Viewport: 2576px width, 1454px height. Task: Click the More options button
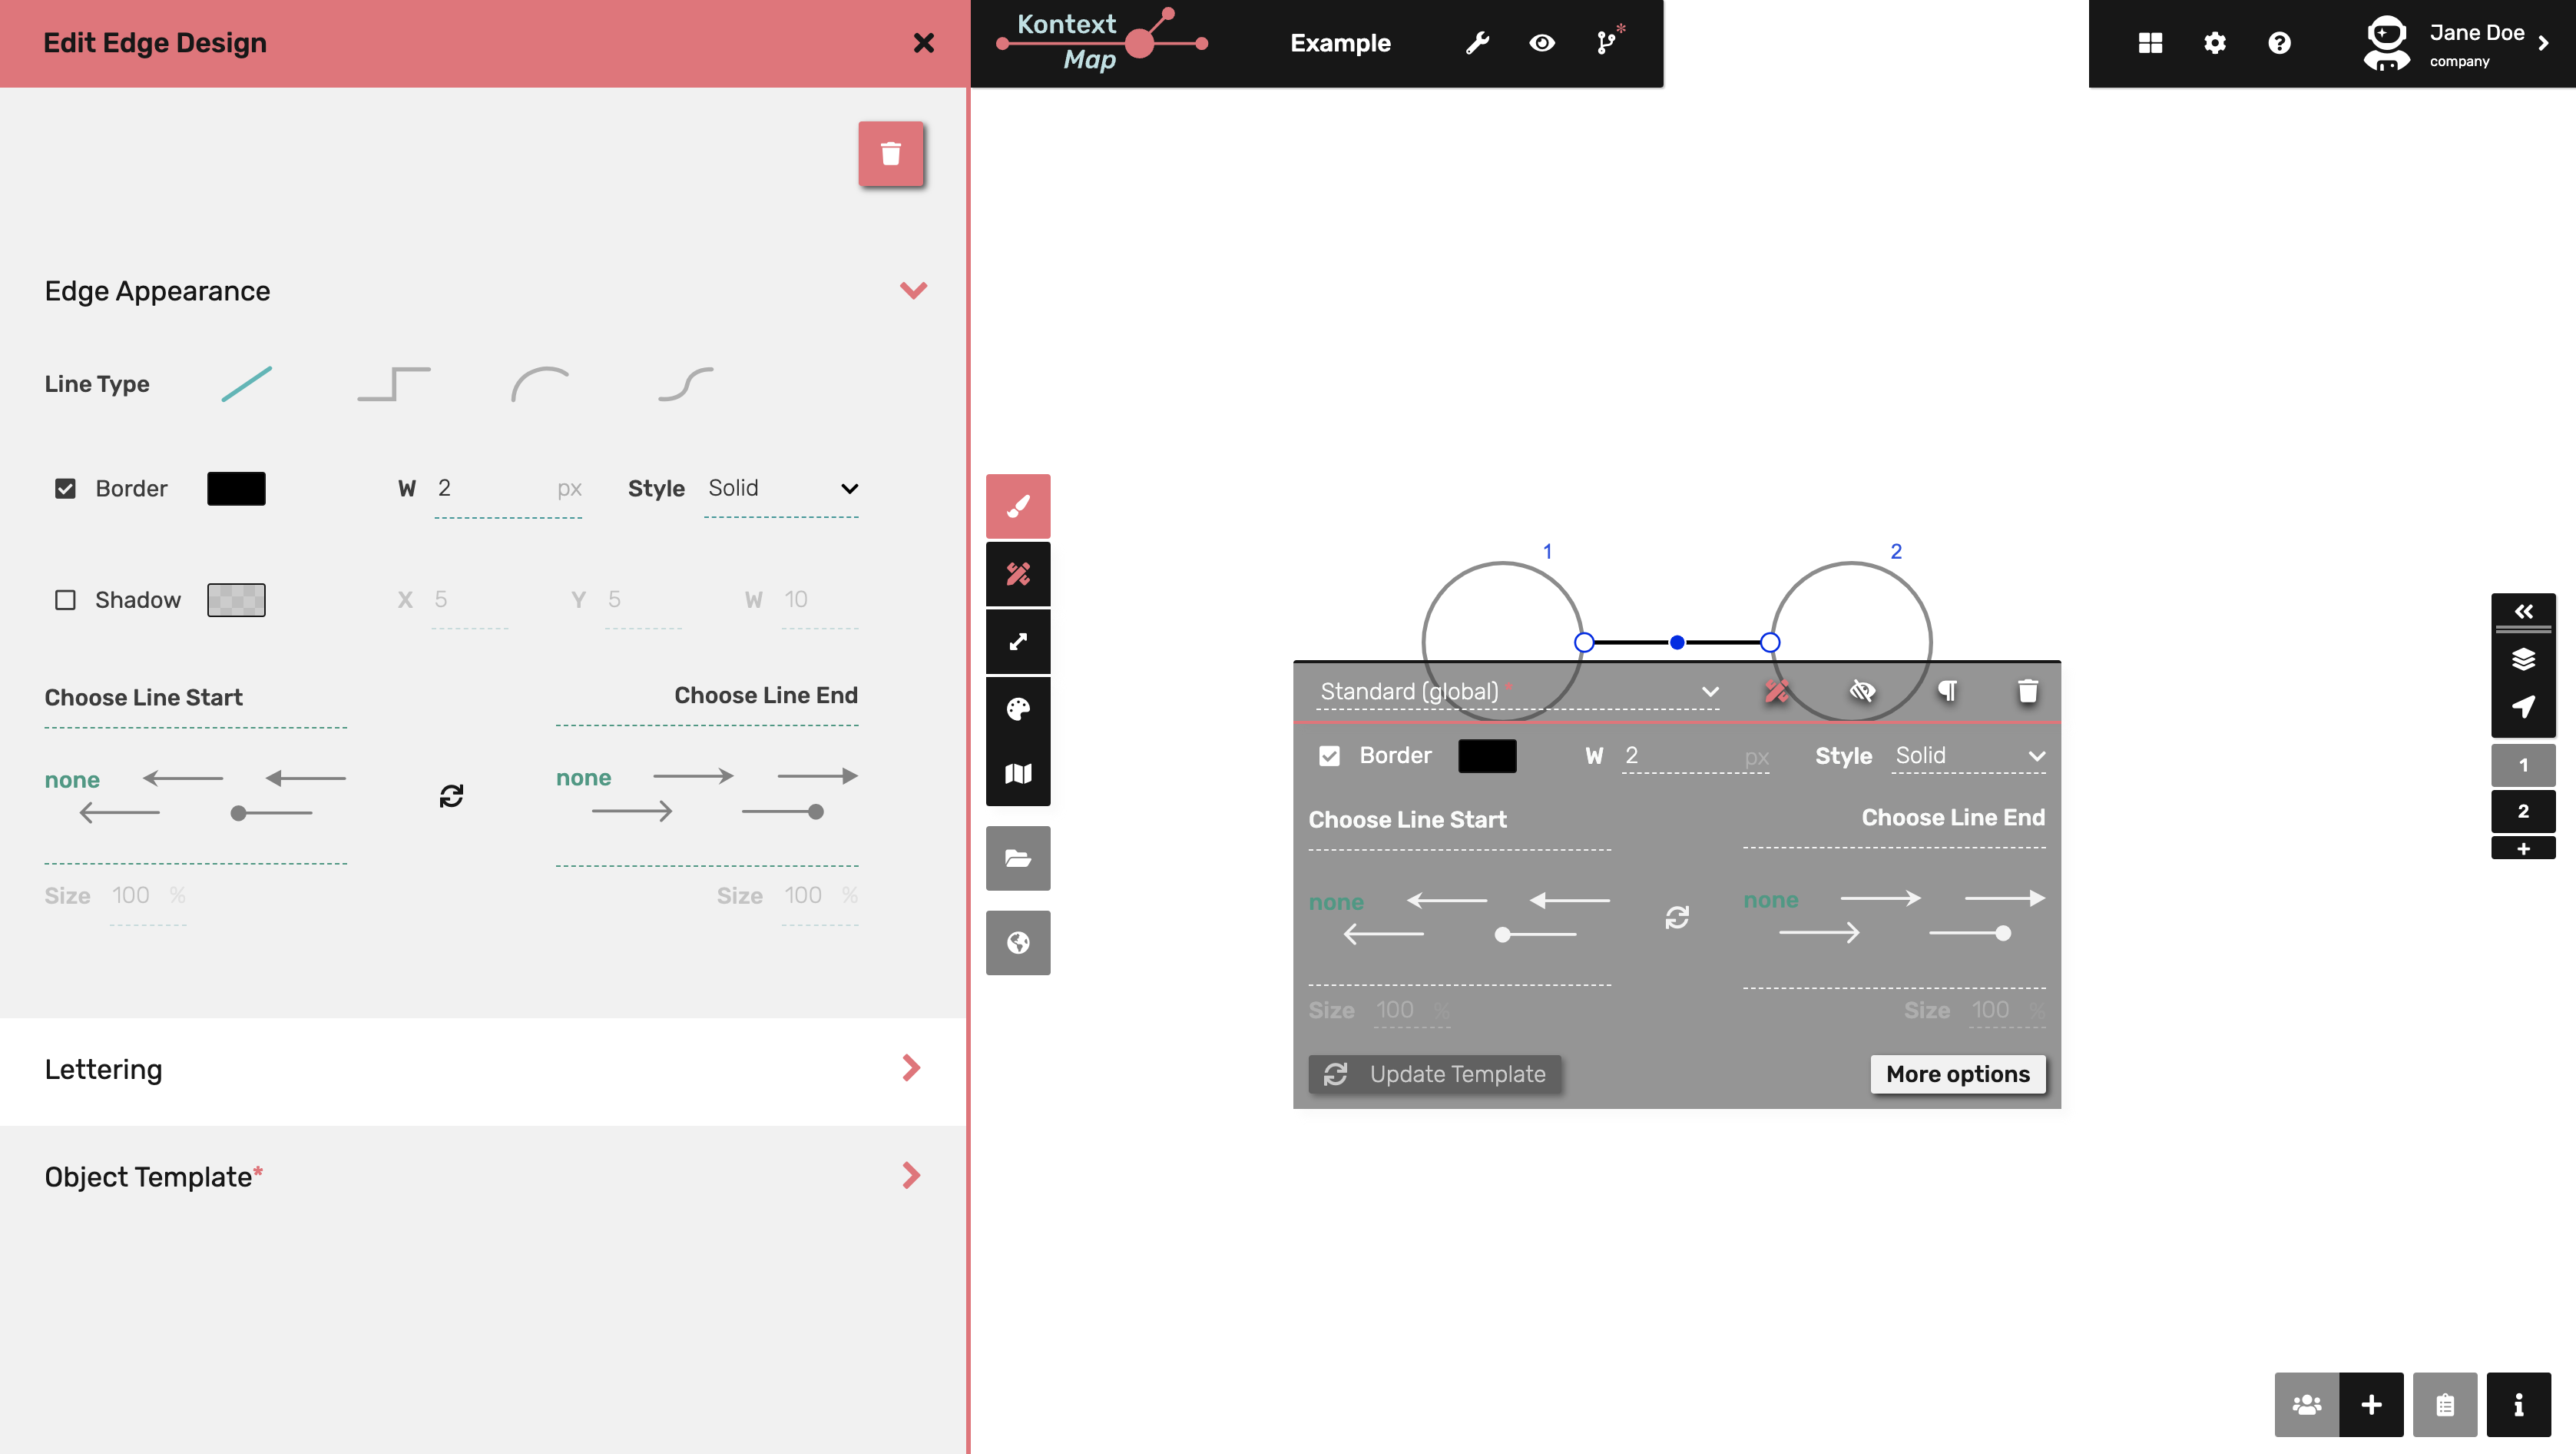[x=1958, y=1074]
